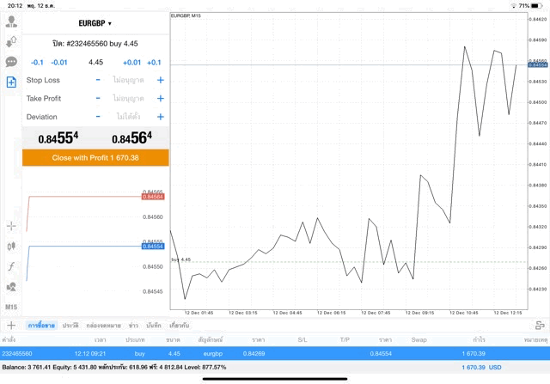Viewport: 550px width, 384px height.
Task: Tap the plus icon beside bottom tabs
Action: point(11,326)
